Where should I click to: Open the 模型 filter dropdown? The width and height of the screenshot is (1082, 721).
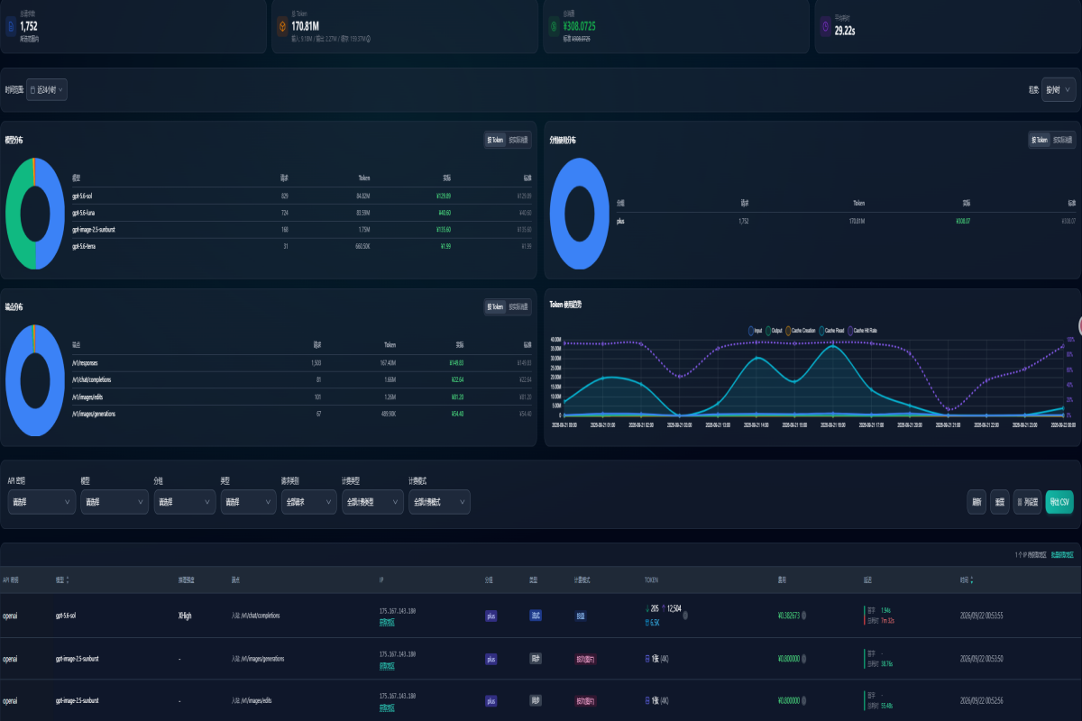click(115, 502)
